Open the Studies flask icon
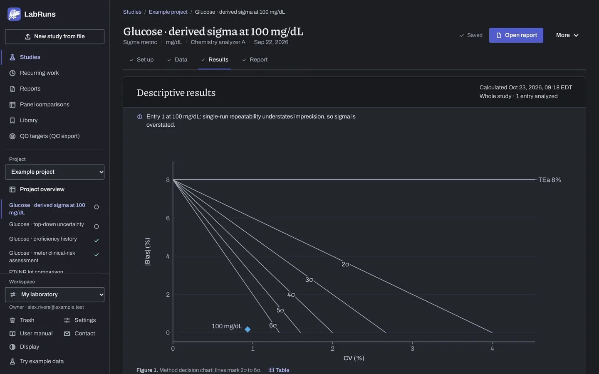Screen dimensions: 599x374 click(x=12, y=57)
